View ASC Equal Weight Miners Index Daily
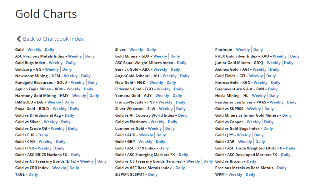This screenshot has width=310, height=187. pos(182,63)
